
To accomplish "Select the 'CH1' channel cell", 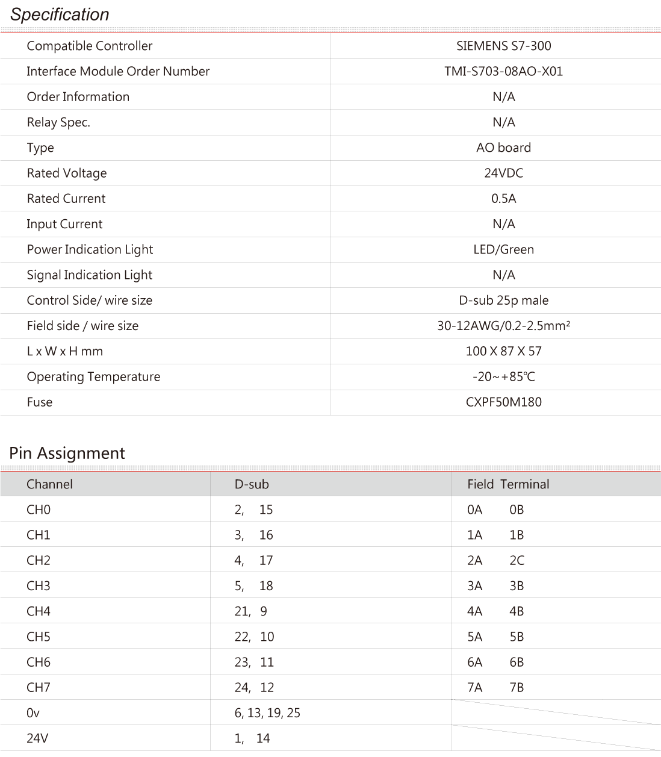I will click(x=39, y=535).
